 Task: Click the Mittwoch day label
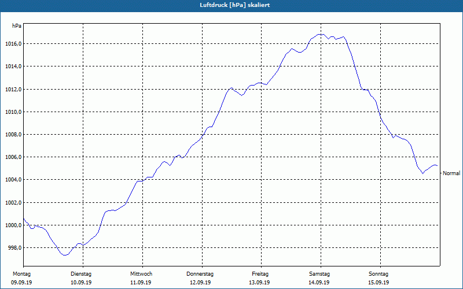[141, 274]
